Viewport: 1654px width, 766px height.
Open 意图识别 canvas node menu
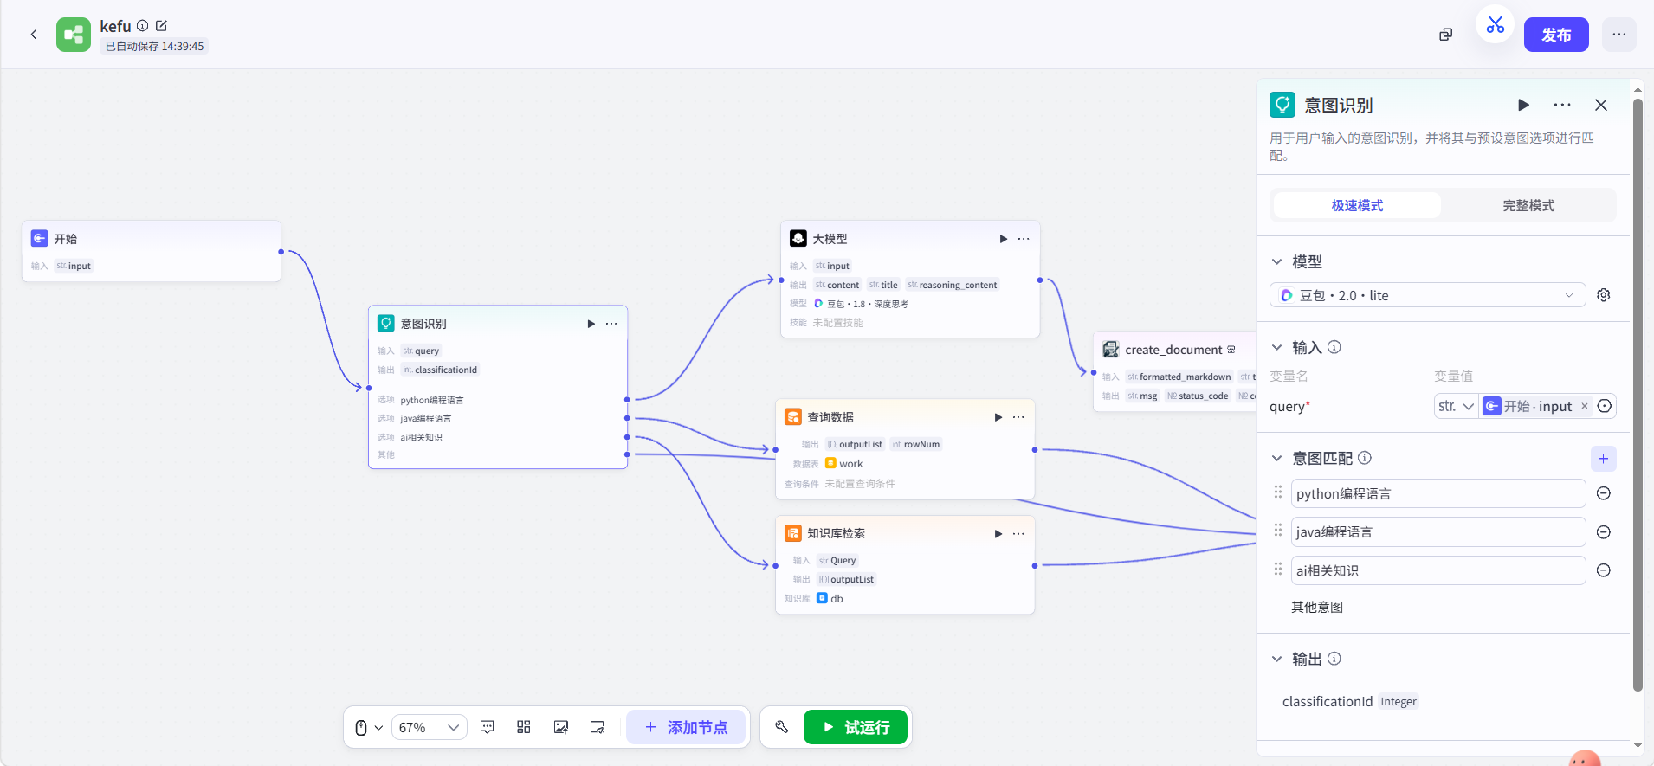(611, 324)
